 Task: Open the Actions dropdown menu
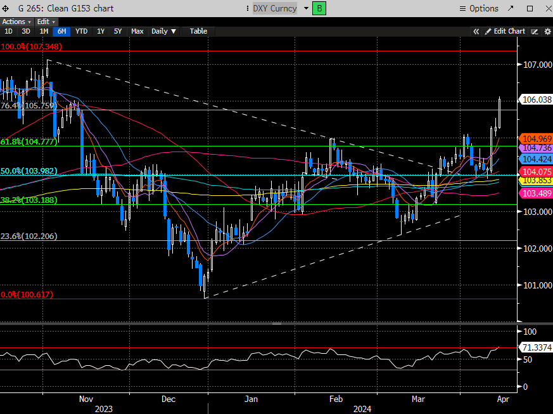coord(16,22)
